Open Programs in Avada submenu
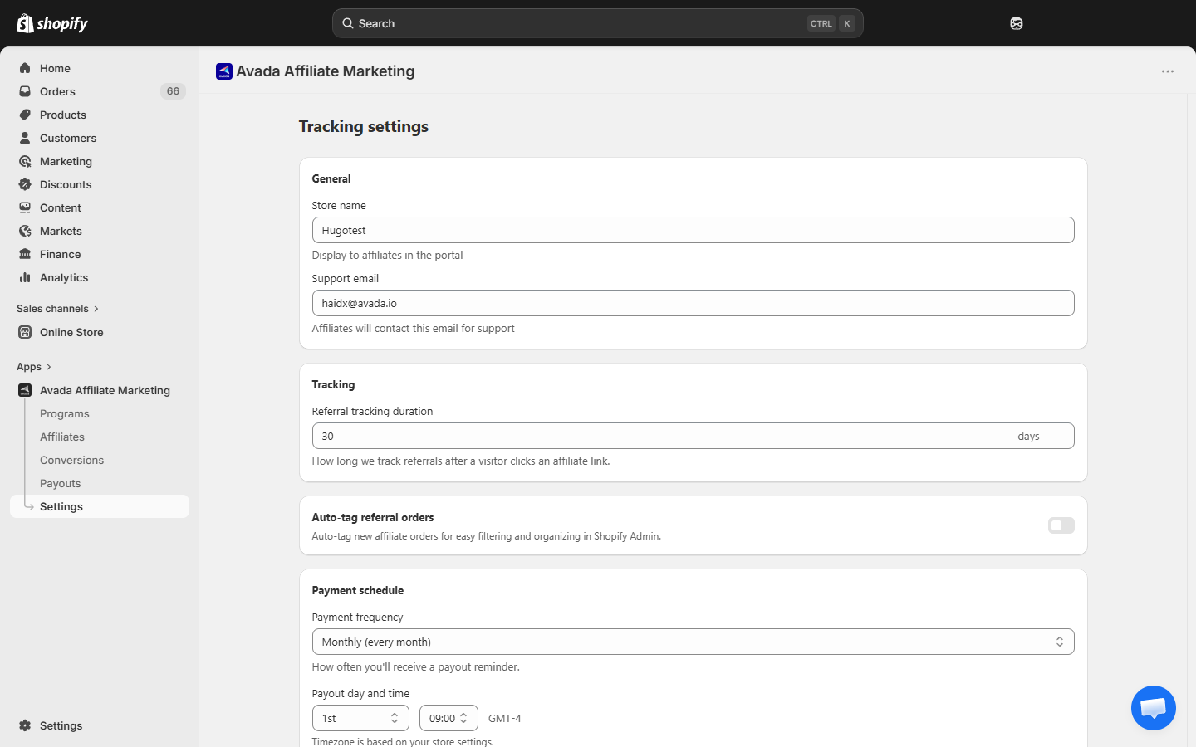This screenshot has width=1196, height=747. 65,413
